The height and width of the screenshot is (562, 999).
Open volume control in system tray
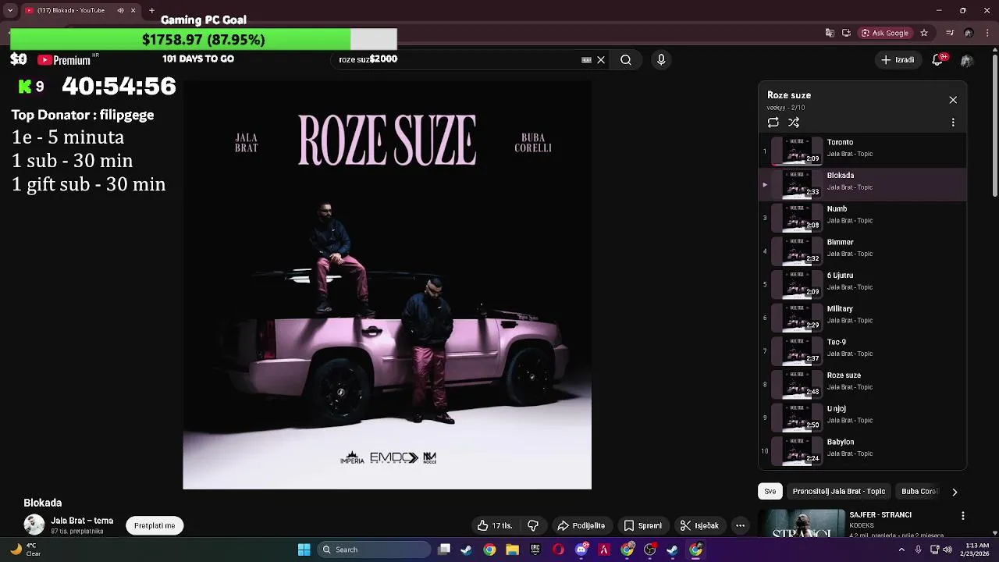coord(947,550)
